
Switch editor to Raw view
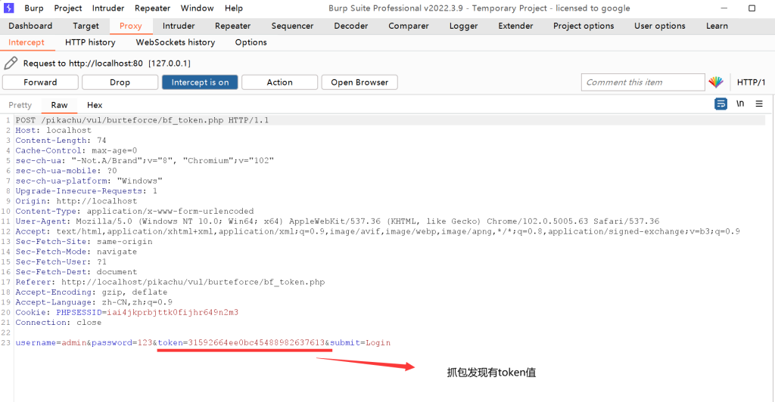coord(59,105)
